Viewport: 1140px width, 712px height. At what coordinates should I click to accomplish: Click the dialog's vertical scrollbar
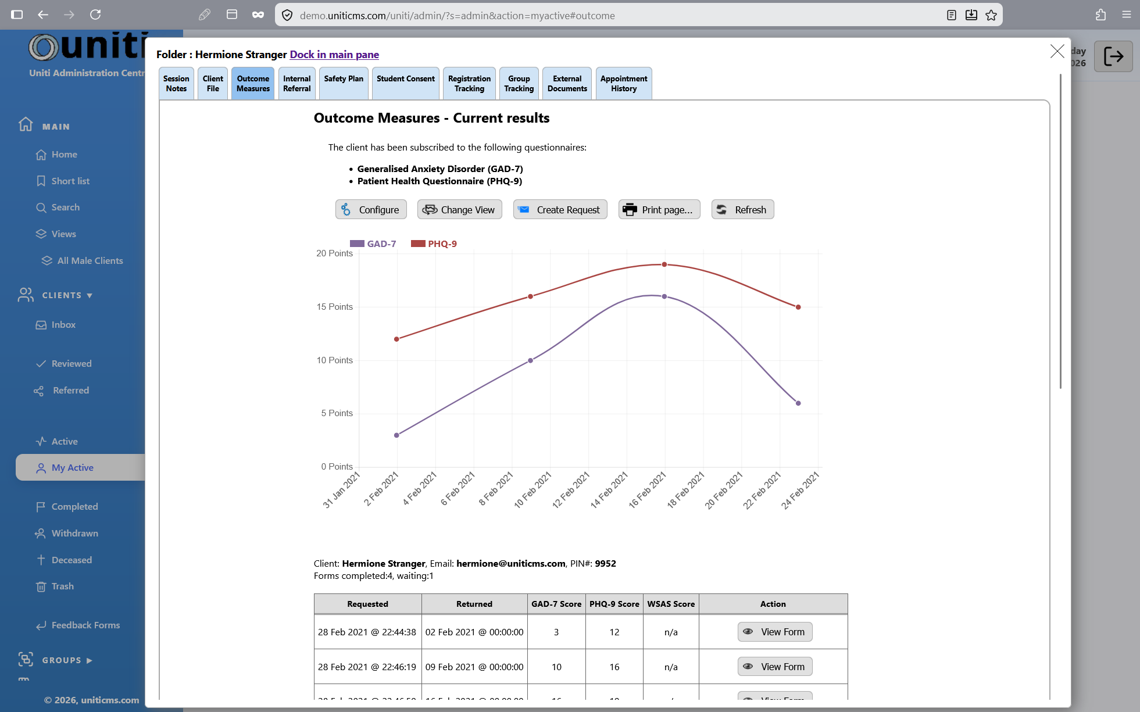(x=1060, y=232)
